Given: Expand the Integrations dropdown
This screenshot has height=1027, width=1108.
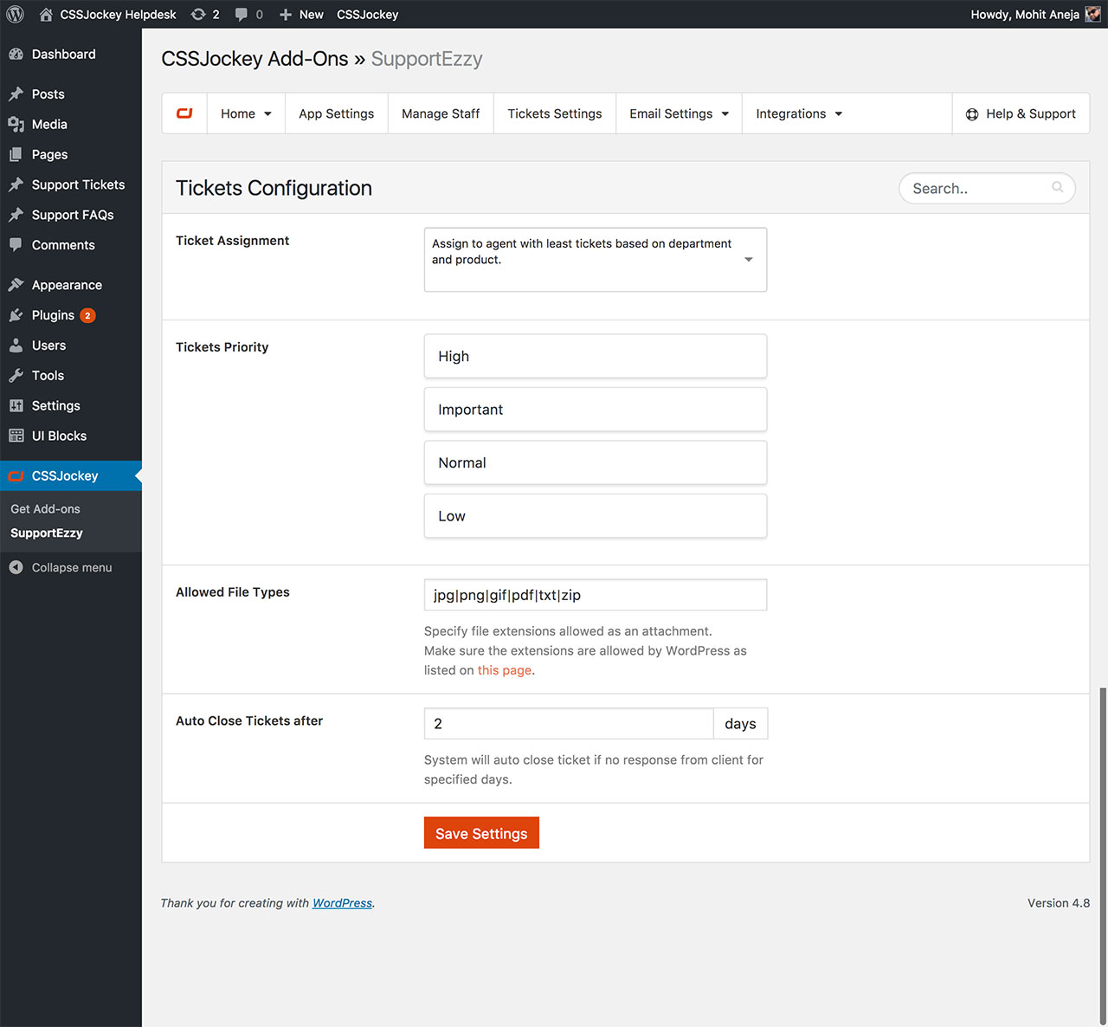Looking at the screenshot, I should click(799, 113).
